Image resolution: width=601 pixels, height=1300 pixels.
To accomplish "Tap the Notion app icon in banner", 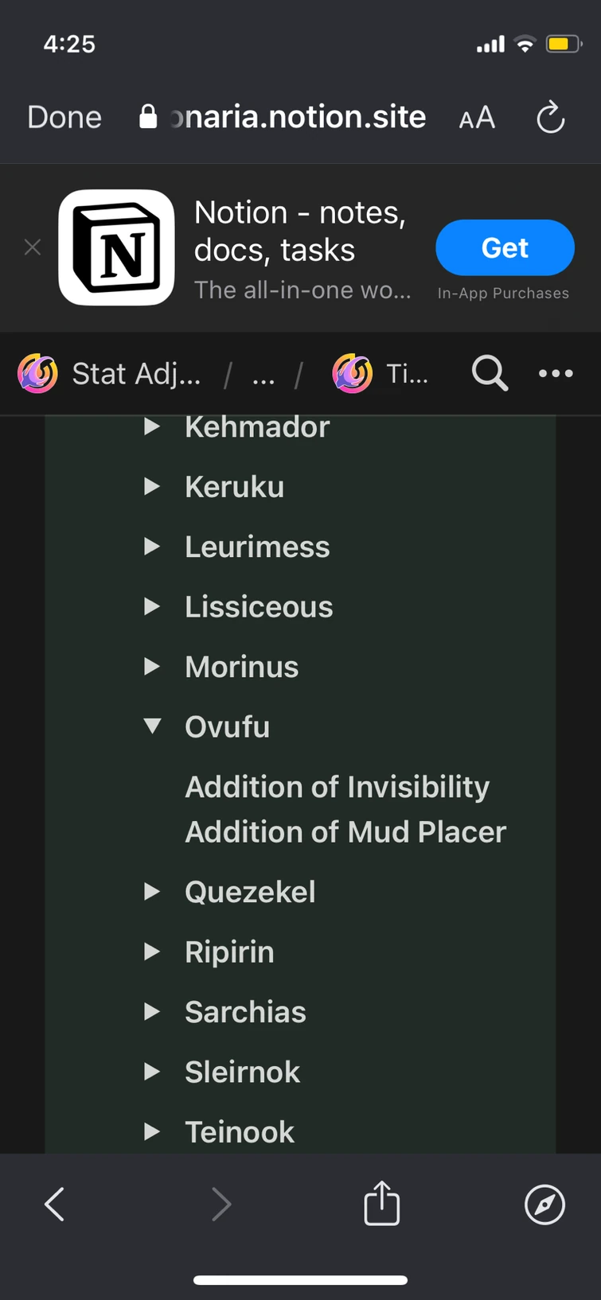I will 116,247.
